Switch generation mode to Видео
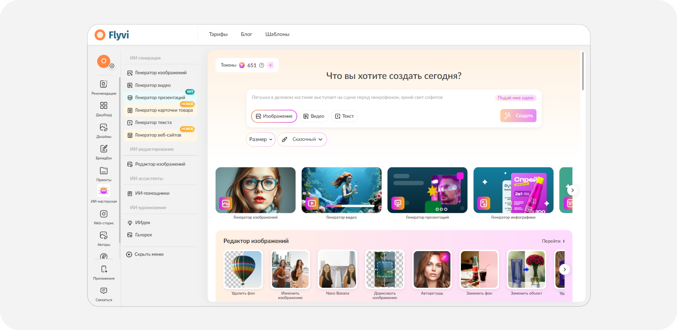Image resolution: width=677 pixels, height=330 pixels. click(314, 116)
